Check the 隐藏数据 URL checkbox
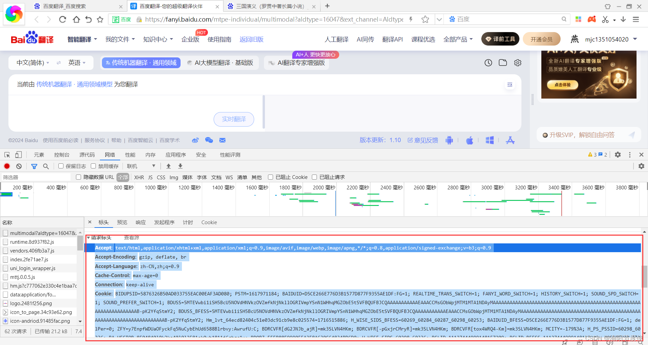The image size is (648, 345). (x=78, y=177)
